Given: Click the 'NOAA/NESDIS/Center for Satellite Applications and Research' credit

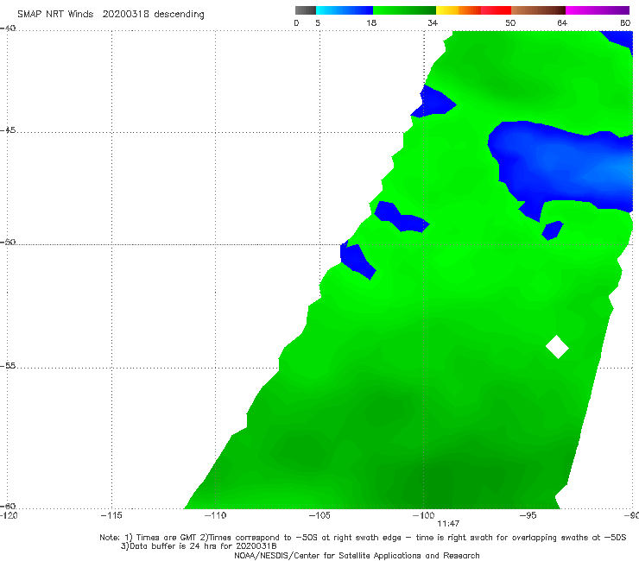Looking at the screenshot, I should [x=357, y=555].
